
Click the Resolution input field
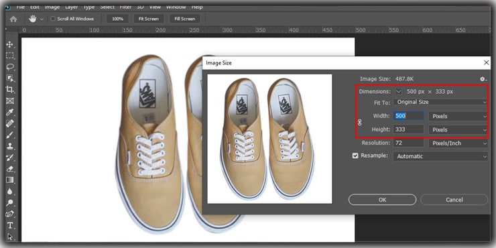(x=409, y=143)
